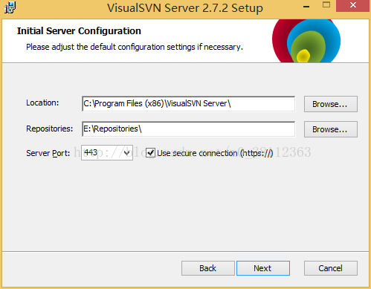Close the VisualSVN Server Setup window
The width and height of the screenshot is (371, 289).
pos(352,5)
